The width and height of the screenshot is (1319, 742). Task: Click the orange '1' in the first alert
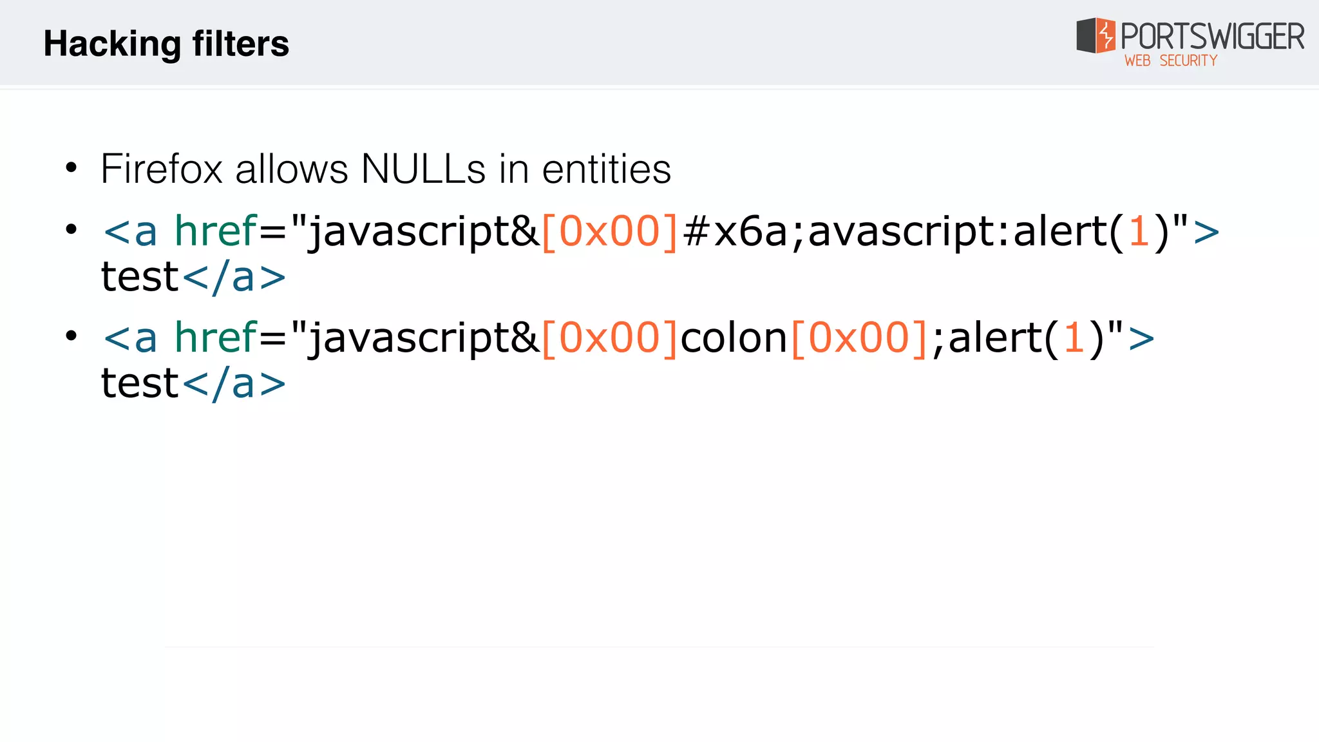click(1139, 231)
